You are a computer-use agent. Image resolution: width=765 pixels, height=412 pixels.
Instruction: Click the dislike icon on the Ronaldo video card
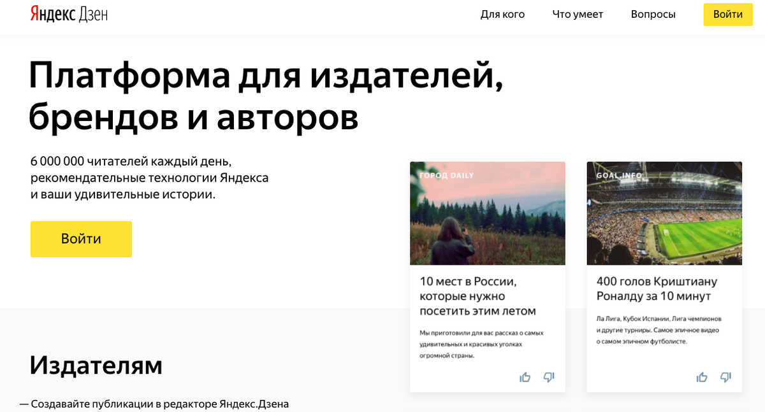726,377
